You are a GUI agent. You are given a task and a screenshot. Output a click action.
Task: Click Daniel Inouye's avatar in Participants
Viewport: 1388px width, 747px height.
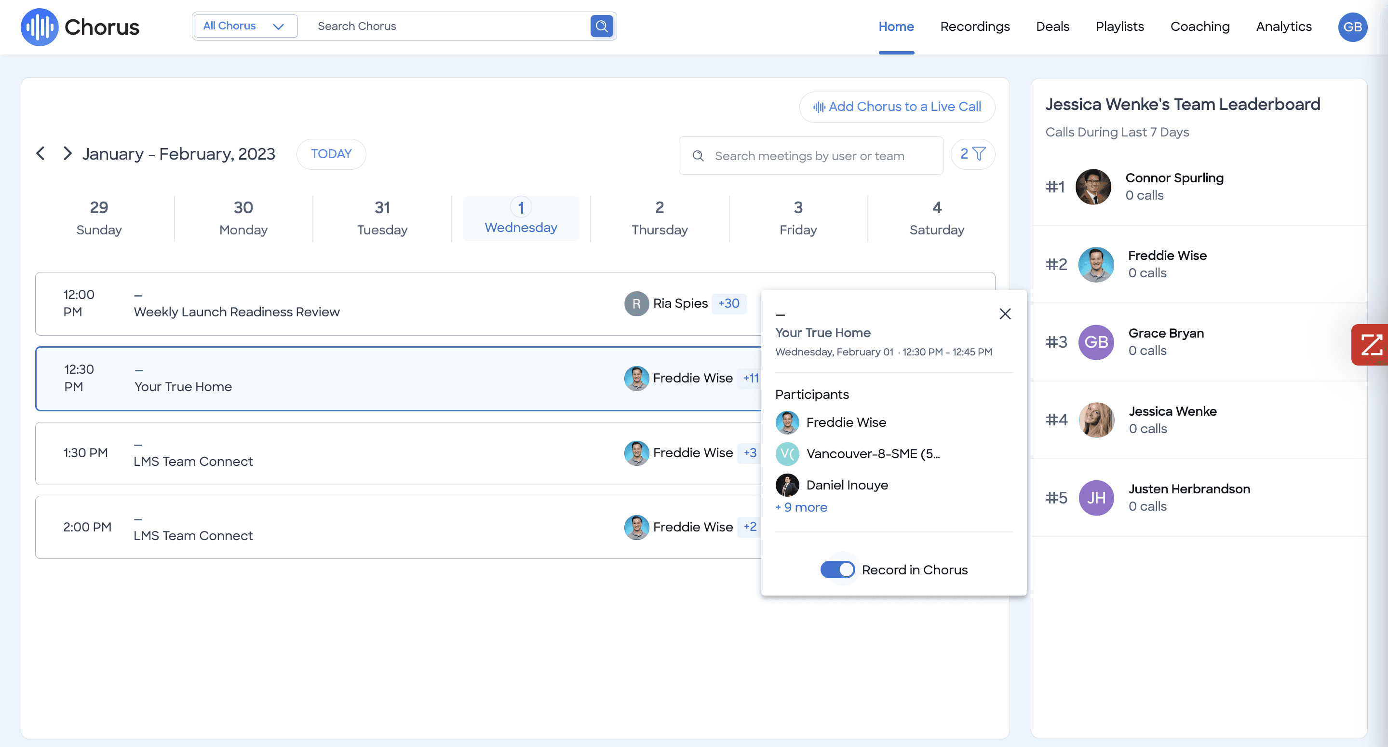click(787, 485)
